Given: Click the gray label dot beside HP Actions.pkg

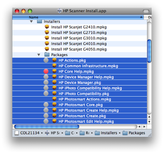Looking at the screenshot, I should (46, 60).
